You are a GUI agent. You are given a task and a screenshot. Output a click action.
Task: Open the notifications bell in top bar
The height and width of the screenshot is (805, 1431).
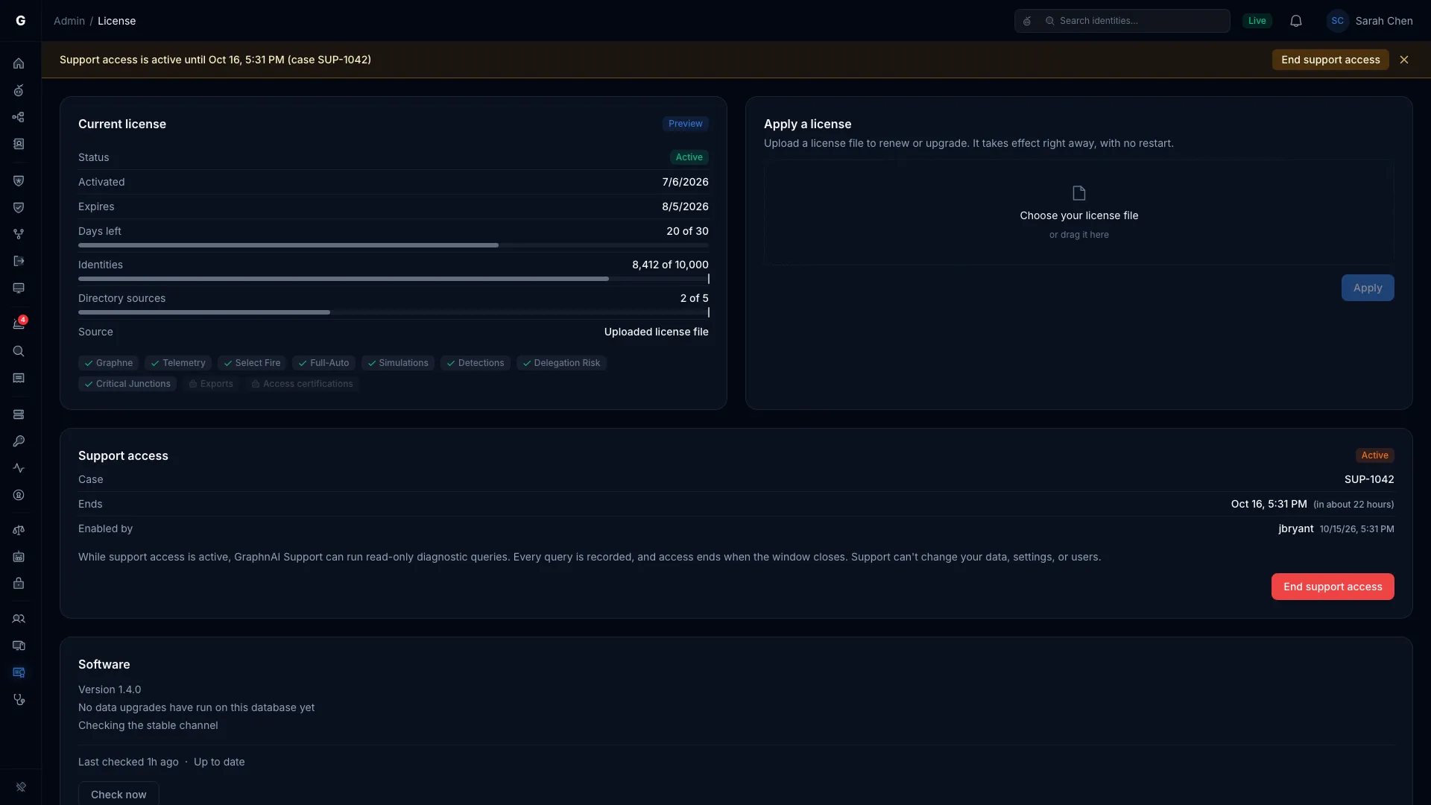coord(1296,21)
